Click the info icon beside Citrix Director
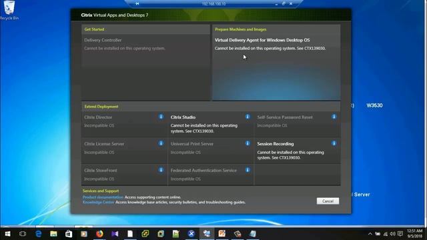The height and width of the screenshot is (240, 427). click(x=161, y=117)
